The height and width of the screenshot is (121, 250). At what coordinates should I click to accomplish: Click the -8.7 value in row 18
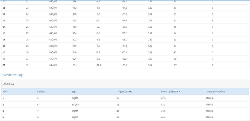coord(98,52)
